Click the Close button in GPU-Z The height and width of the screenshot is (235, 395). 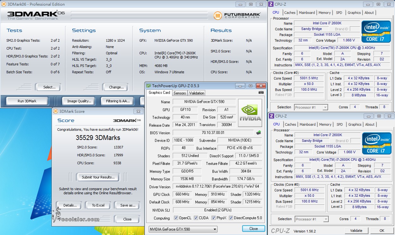[x=254, y=229]
